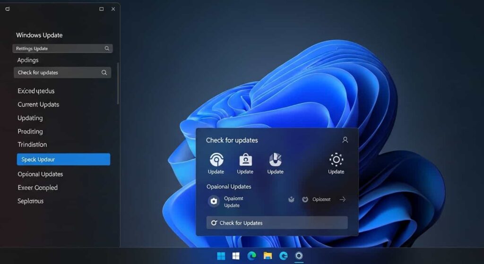Click the search icon in Rettings Update field

pos(107,49)
